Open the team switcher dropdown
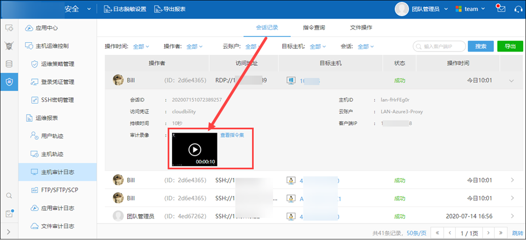The image size is (526, 240). pos(470,9)
